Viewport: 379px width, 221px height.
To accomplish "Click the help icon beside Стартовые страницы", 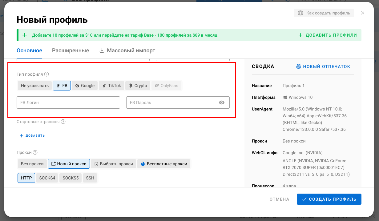I will pyautogui.click(x=63, y=122).
